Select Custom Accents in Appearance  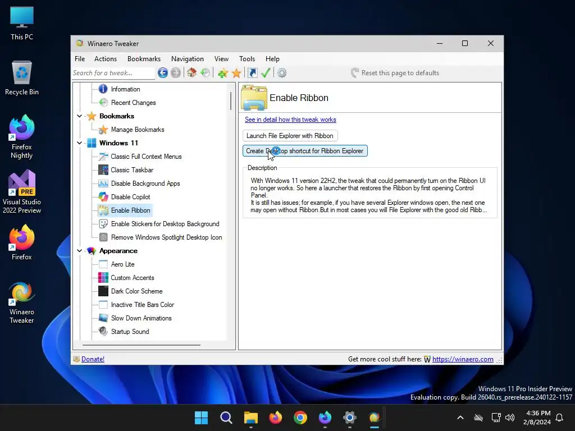pyautogui.click(x=133, y=278)
